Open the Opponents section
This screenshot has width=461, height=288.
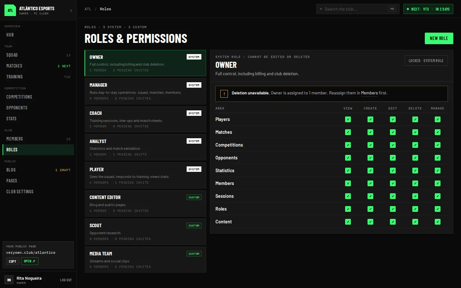(38, 108)
